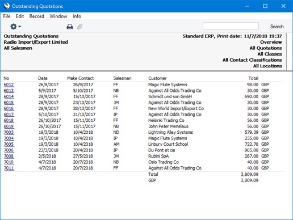
Task: Open quotation 7011
Action: (x=9, y=168)
